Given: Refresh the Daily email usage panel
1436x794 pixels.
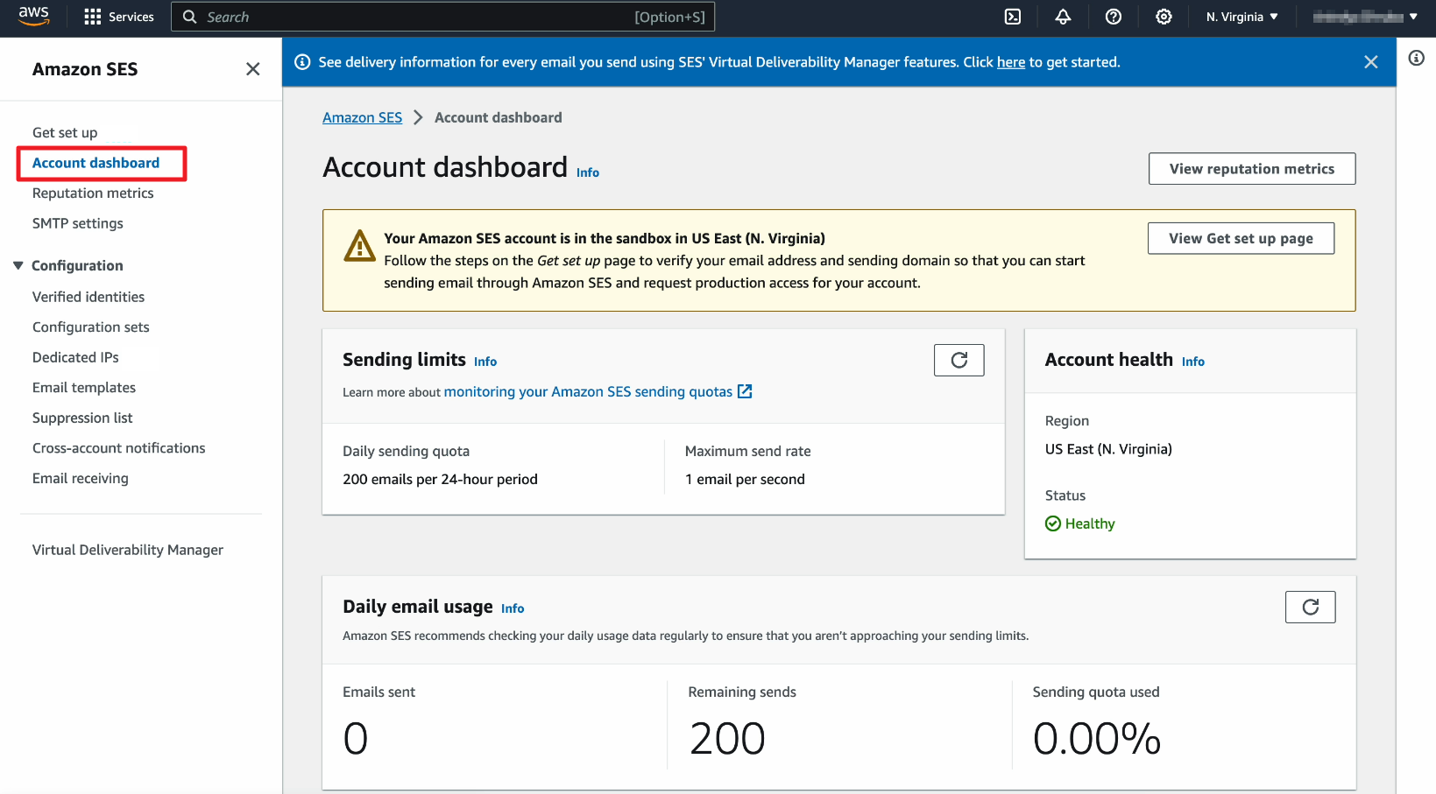Looking at the screenshot, I should [x=1310, y=607].
